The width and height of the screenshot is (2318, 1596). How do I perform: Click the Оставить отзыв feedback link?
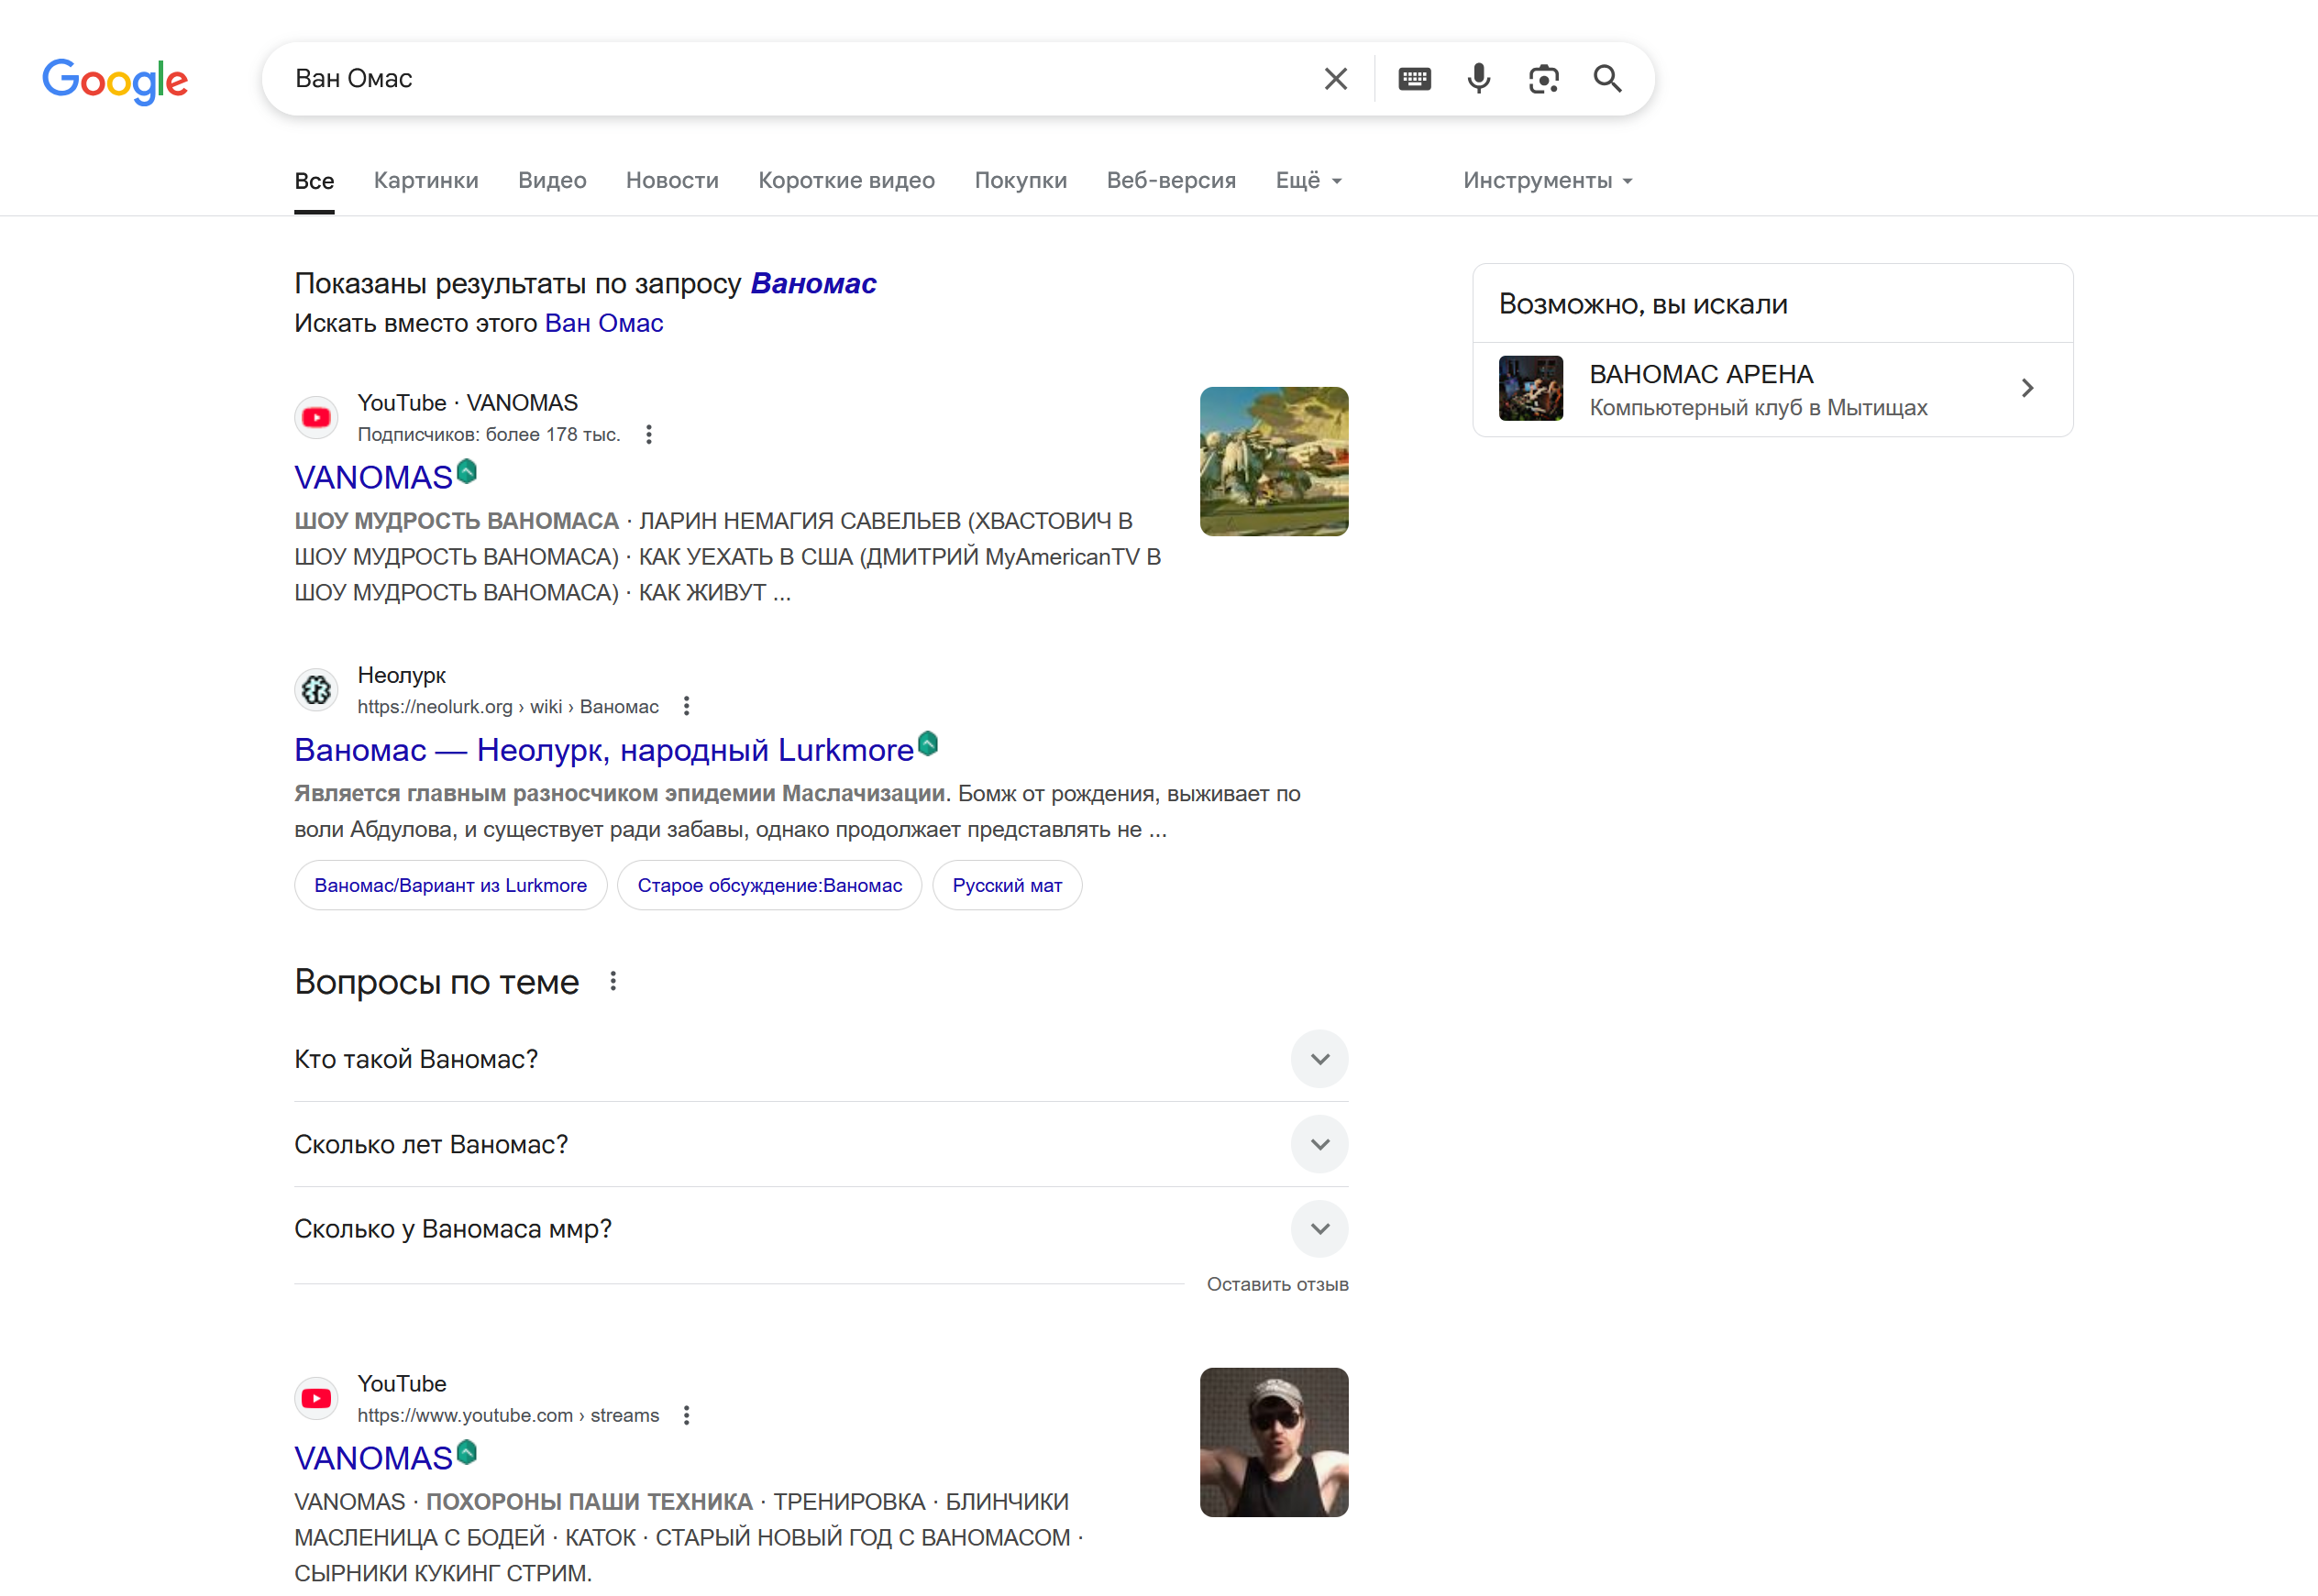(1277, 1284)
